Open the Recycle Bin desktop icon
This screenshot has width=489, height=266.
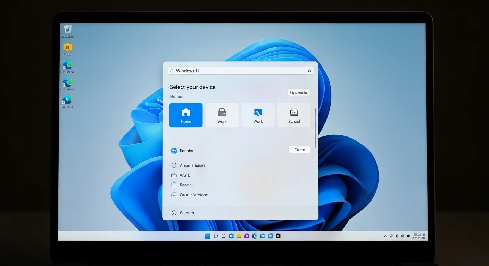coord(68,31)
